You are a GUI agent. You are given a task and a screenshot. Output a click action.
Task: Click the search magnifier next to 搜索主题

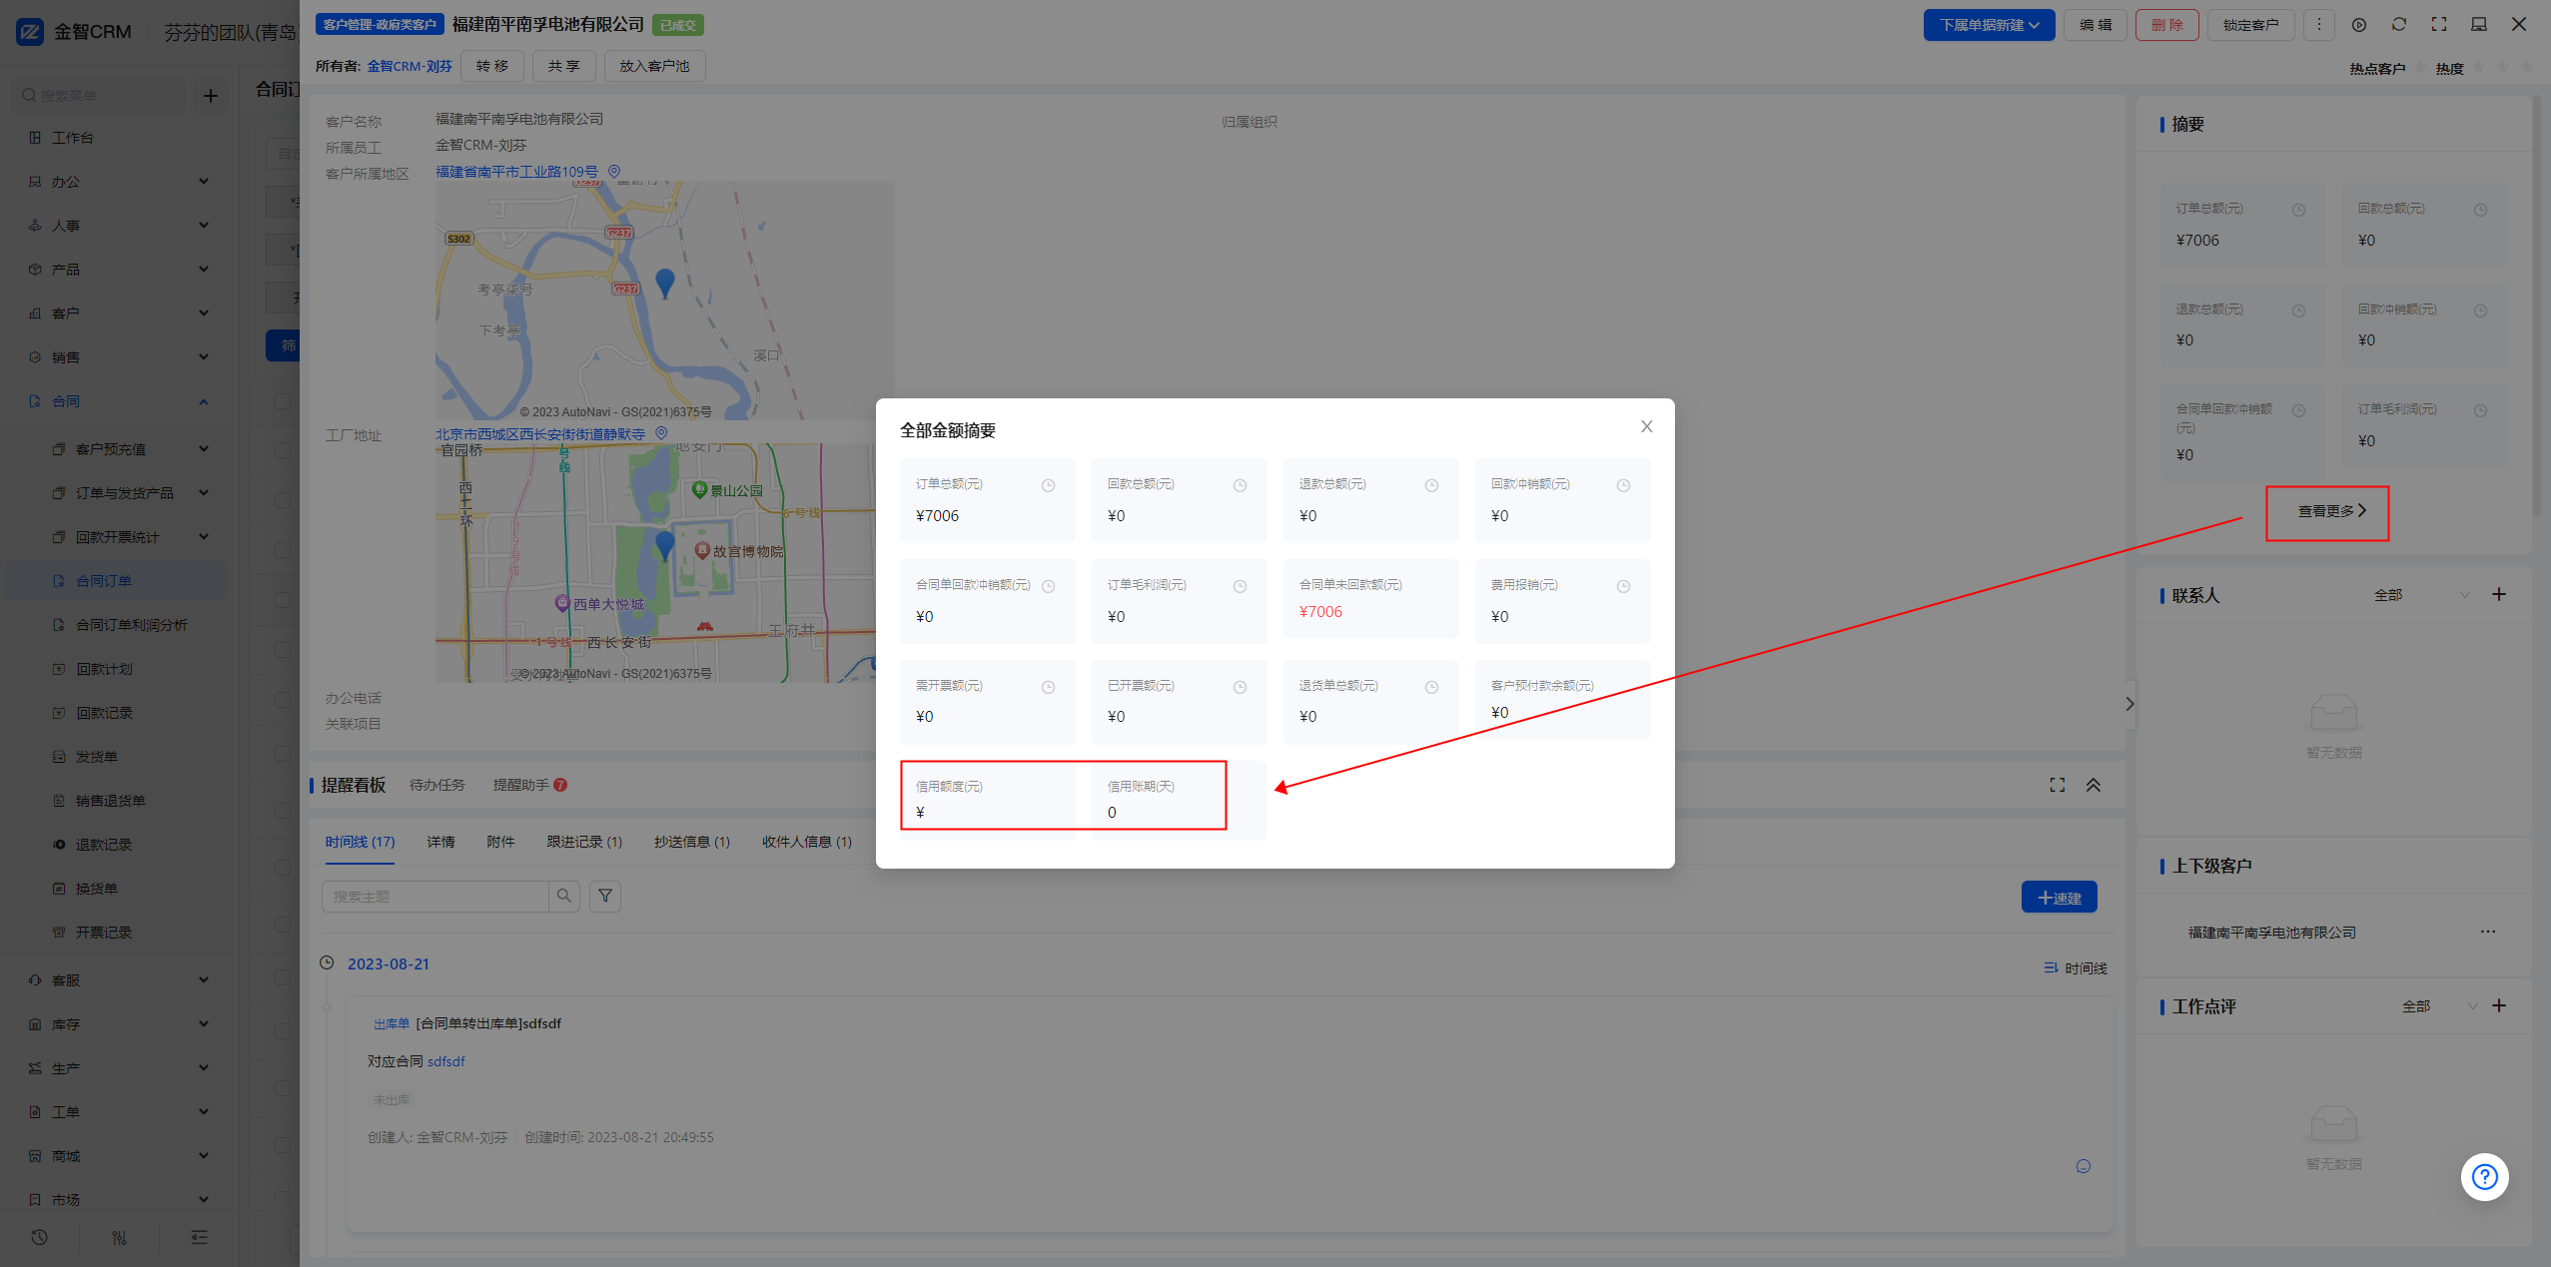coord(564,896)
